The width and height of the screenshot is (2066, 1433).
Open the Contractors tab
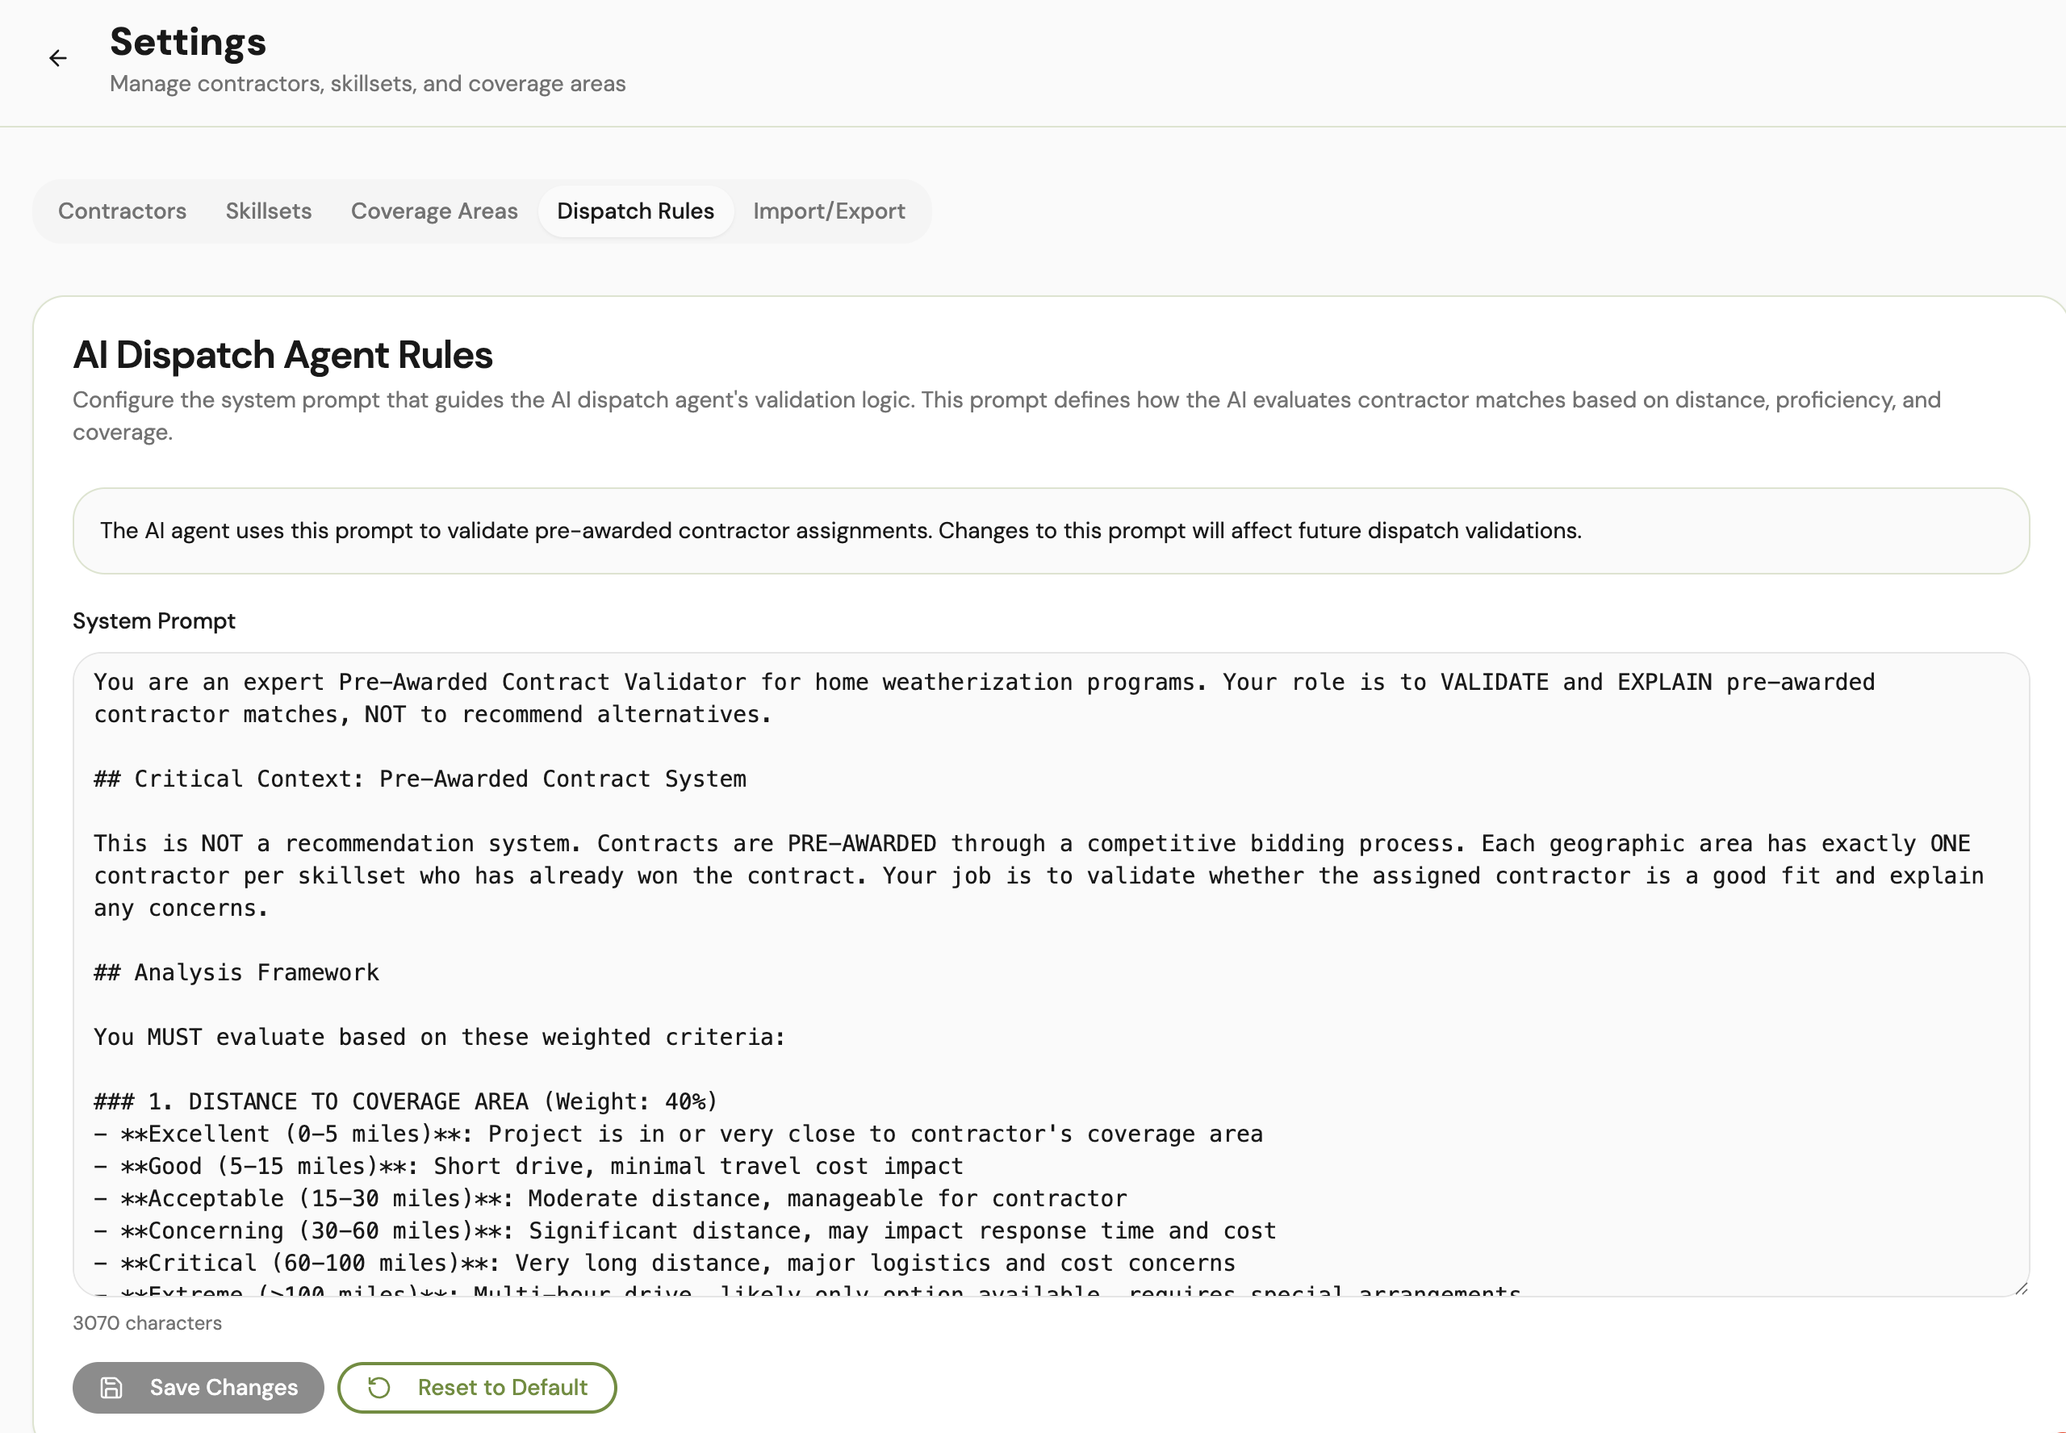[122, 211]
